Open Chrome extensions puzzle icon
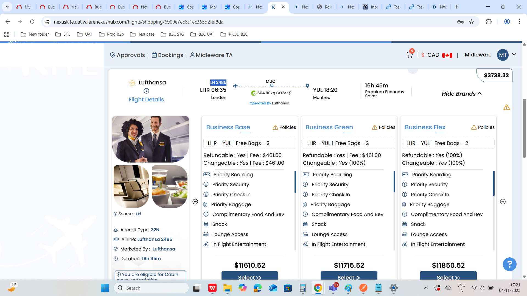The height and width of the screenshot is (296, 527). pos(489,22)
